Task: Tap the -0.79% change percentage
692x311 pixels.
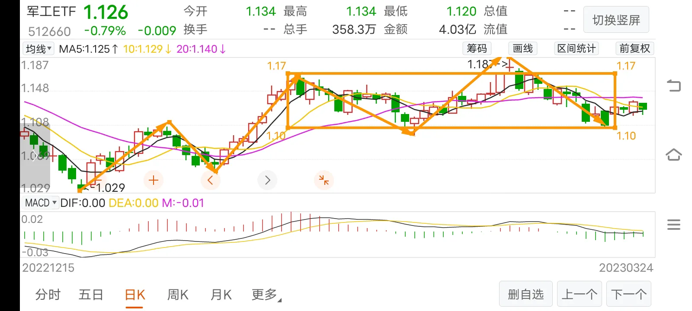Action: [105, 31]
